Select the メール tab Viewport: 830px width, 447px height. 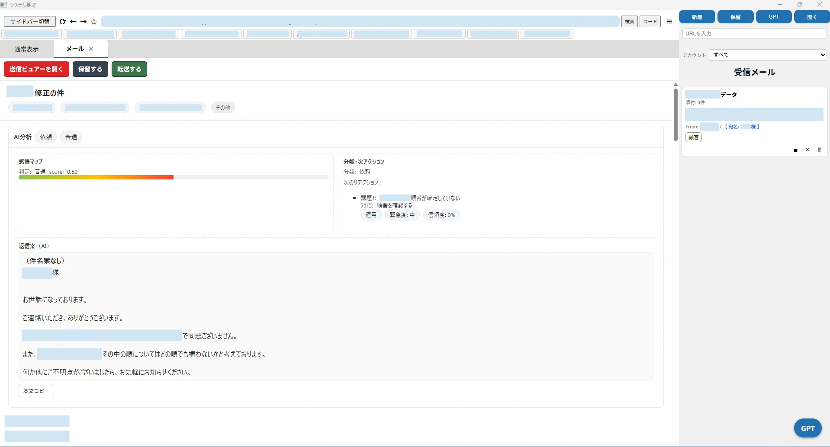(x=75, y=49)
